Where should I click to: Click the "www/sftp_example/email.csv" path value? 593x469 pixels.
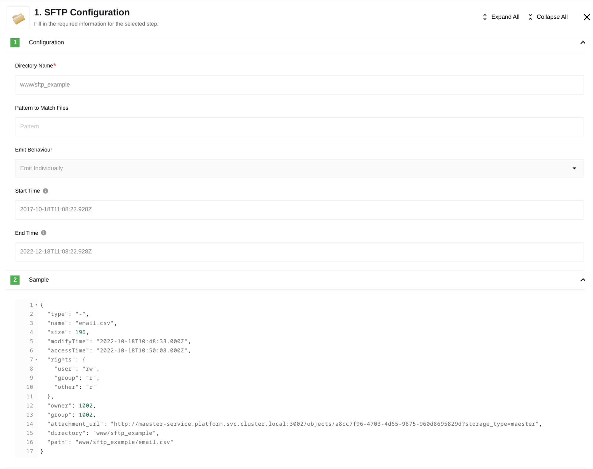coord(124,442)
